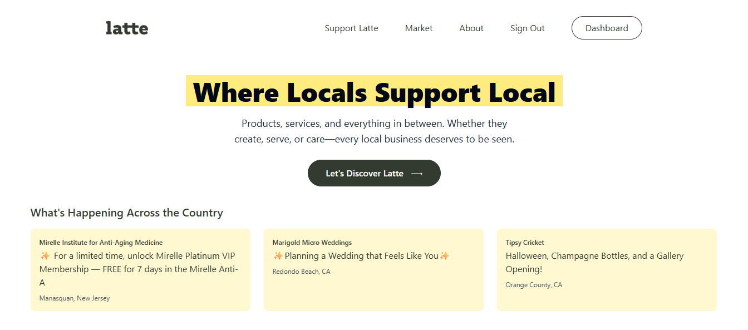
Task: Click the trailing sparkle after 'Feels Like You'
Action: 444,256
